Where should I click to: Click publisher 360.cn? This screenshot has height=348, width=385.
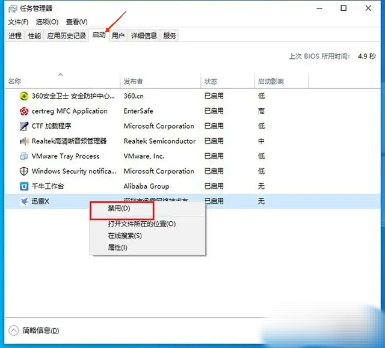[134, 96]
